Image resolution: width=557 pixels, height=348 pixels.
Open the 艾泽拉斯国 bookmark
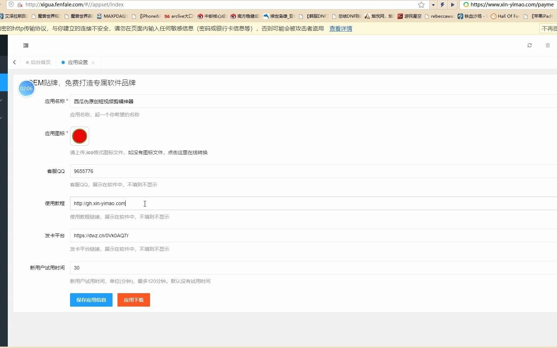(x=13, y=16)
